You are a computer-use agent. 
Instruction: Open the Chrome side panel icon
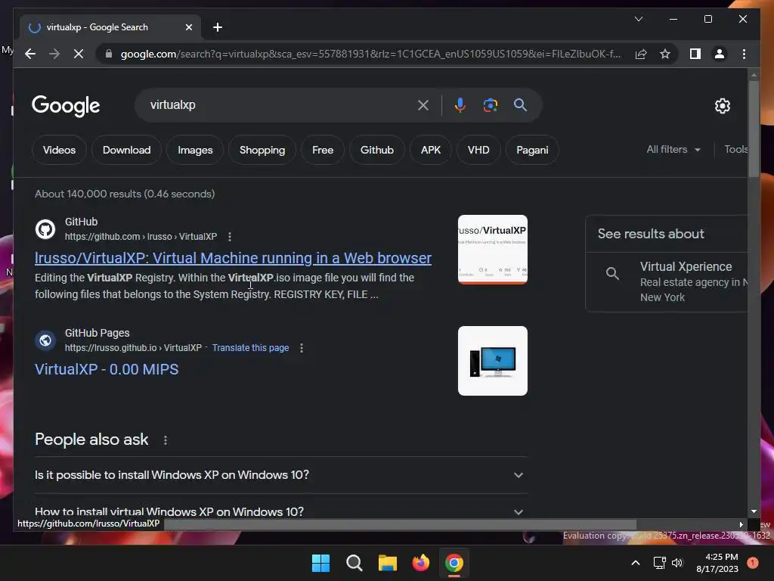click(695, 54)
